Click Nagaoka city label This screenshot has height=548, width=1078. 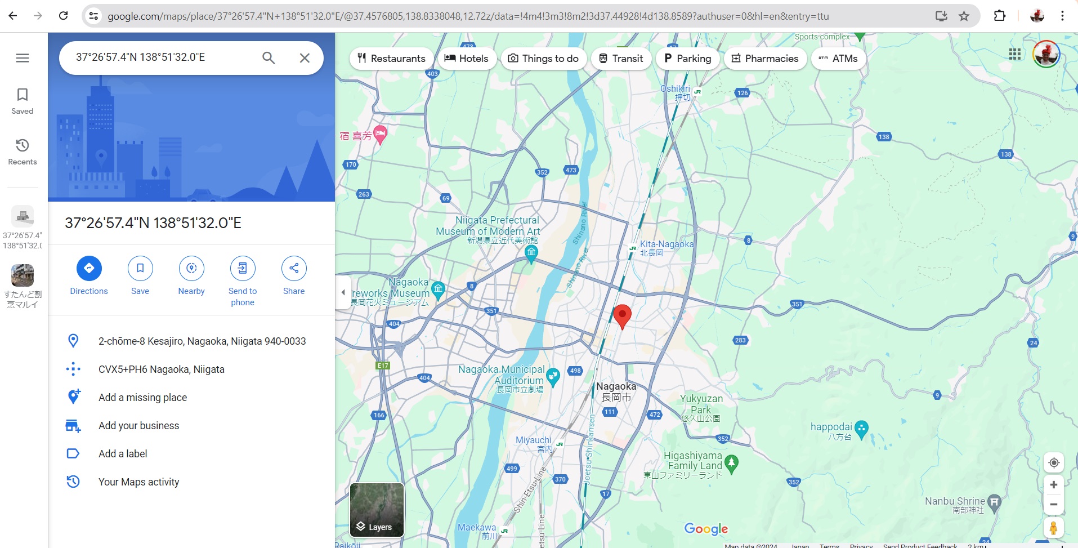pyautogui.click(x=616, y=391)
